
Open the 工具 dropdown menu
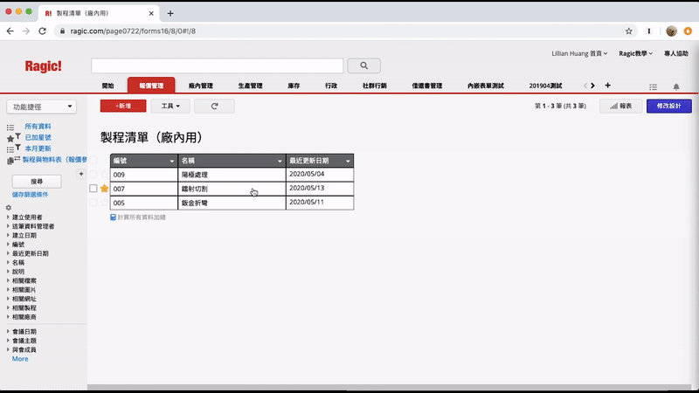170,106
